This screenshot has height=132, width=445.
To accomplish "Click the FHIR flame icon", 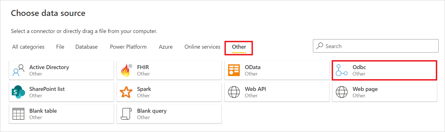I will pyautogui.click(x=126, y=70).
